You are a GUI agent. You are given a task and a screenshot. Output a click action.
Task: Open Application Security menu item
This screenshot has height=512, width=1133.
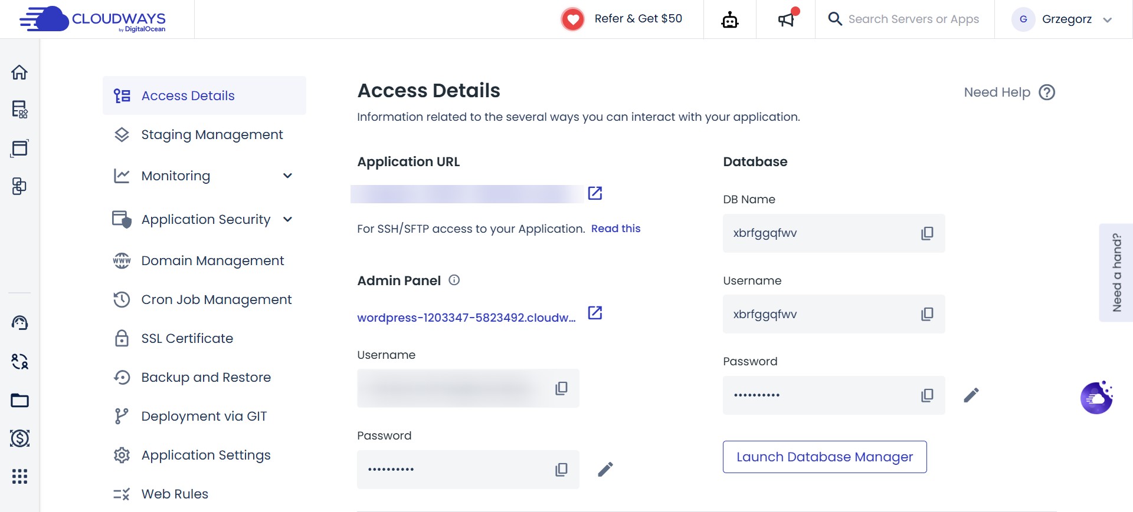pos(206,219)
